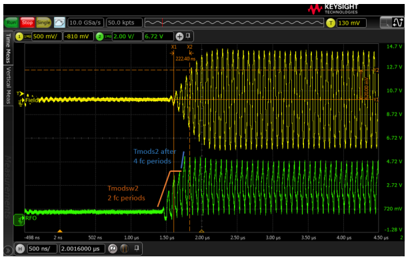Select the Y1 marker at right edge

[376, 99]
